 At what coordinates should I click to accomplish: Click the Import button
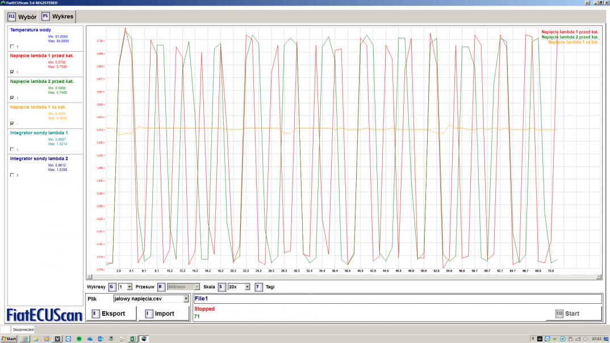[164, 313]
